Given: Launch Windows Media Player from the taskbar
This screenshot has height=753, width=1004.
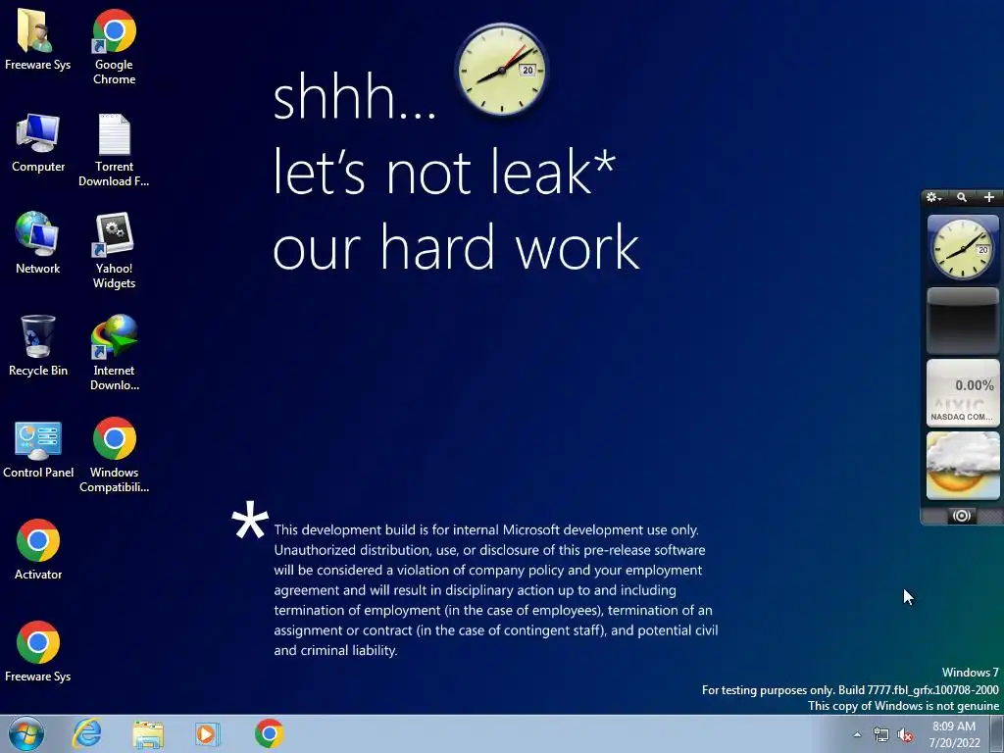Looking at the screenshot, I should pyautogui.click(x=208, y=733).
